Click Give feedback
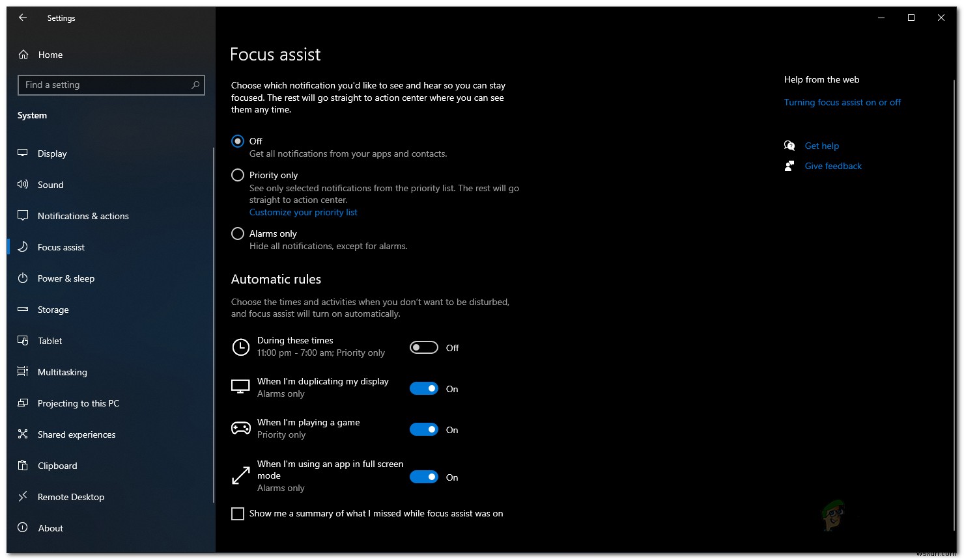964x560 pixels. 833,166
